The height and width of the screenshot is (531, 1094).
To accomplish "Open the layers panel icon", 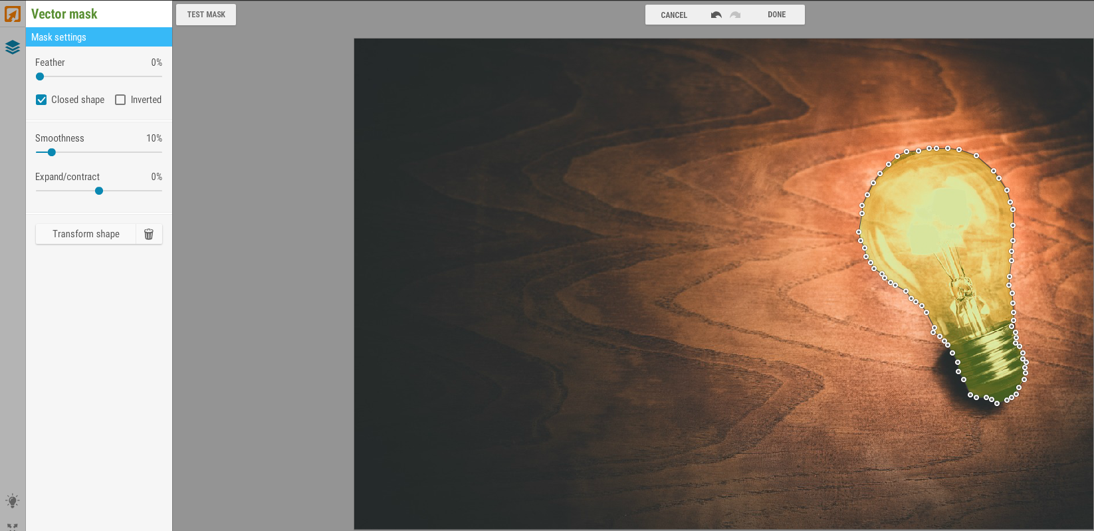I will tap(13, 47).
